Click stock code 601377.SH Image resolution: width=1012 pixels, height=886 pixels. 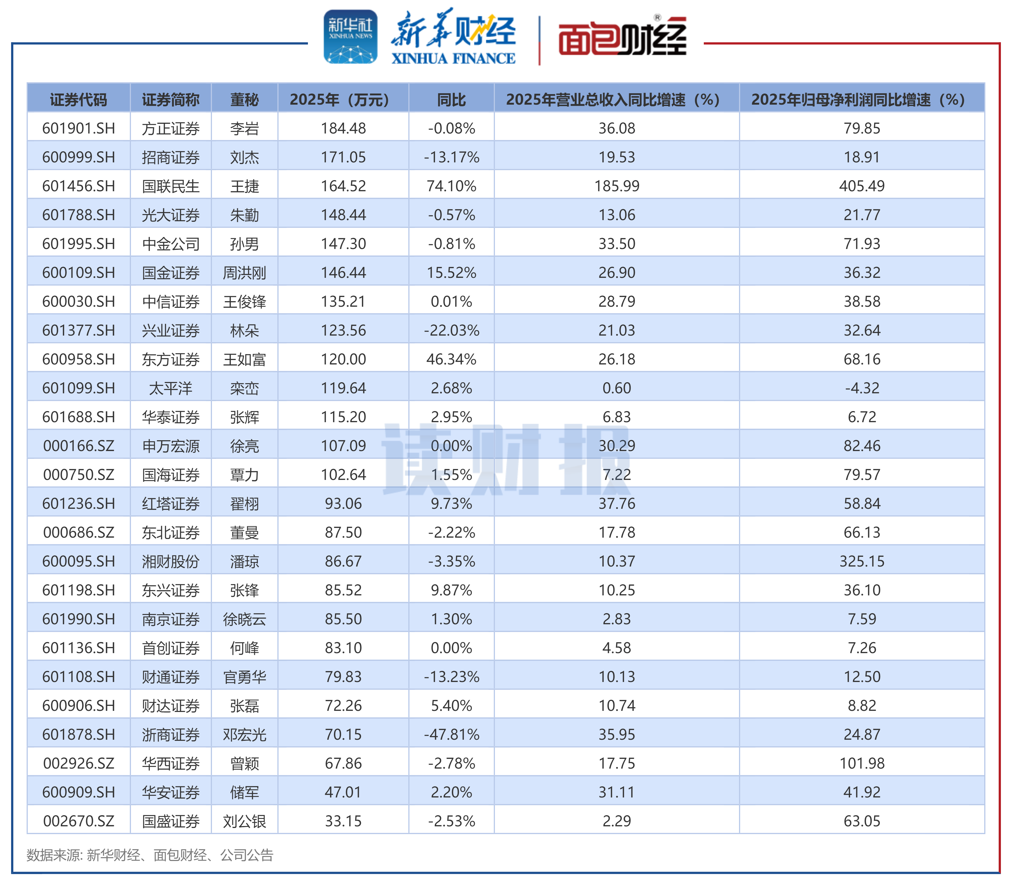(x=79, y=331)
